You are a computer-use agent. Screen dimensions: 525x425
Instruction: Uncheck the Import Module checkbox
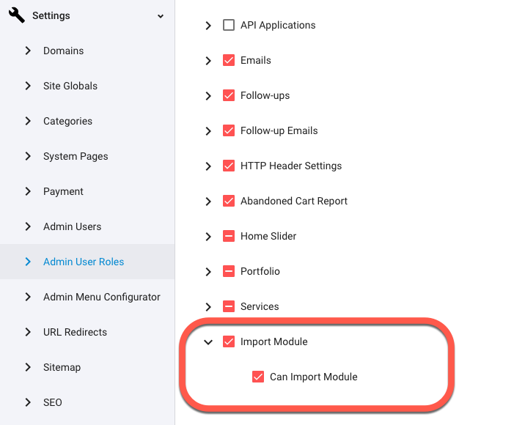click(229, 341)
